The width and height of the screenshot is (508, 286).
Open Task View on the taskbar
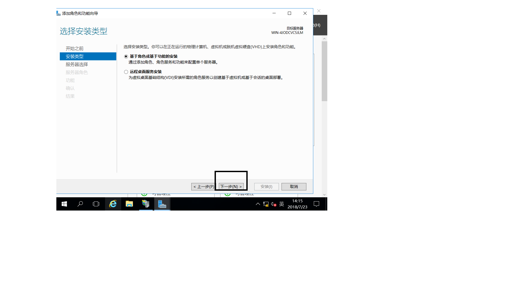point(96,204)
